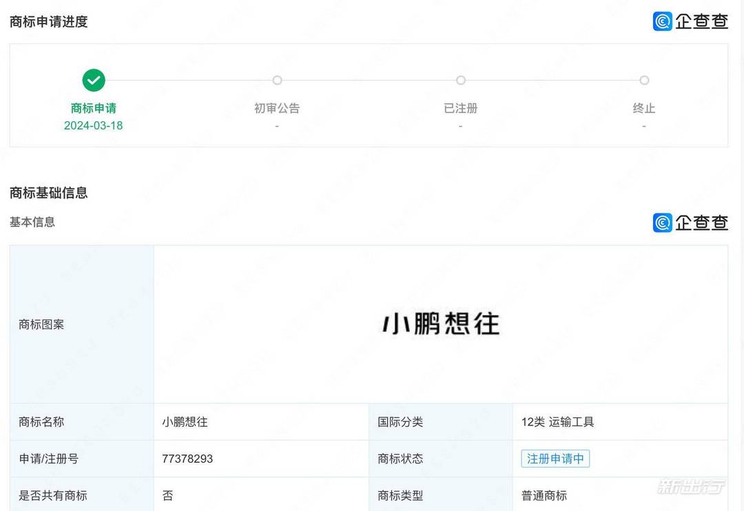Click the 企查查 logo beside 商标申请进度
This screenshot has width=744, height=511.
tap(690, 21)
